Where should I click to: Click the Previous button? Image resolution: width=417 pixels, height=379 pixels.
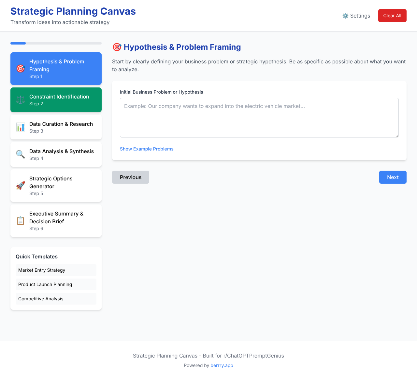[x=130, y=177]
